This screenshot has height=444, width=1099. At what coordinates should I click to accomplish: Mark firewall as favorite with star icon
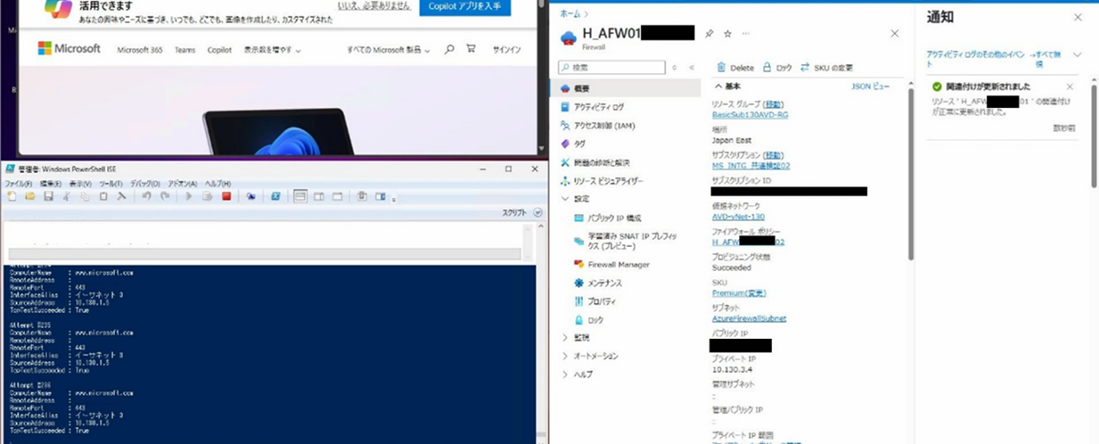[727, 34]
